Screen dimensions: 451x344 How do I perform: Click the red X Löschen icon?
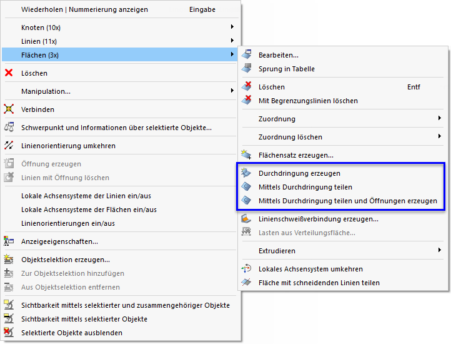9,73
